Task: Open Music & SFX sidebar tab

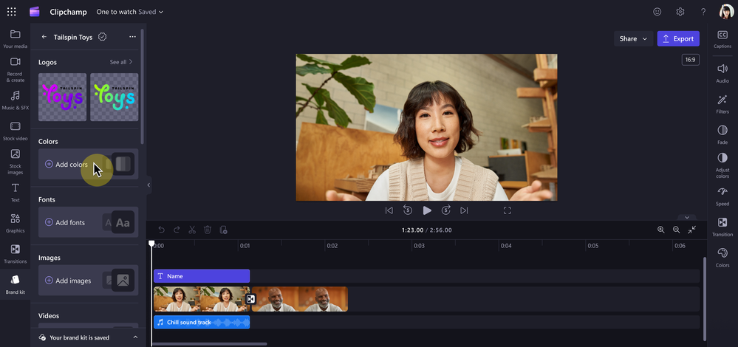Action: coord(15,100)
